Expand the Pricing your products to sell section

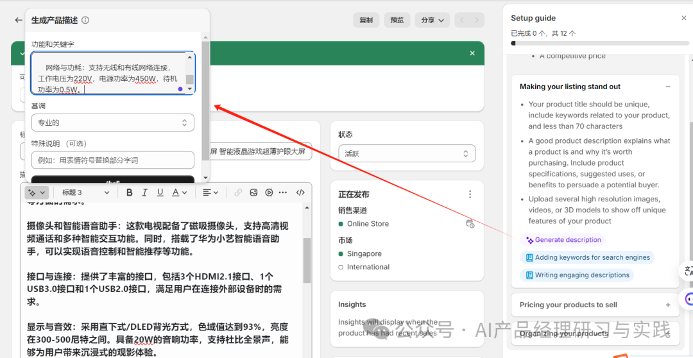click(668, 305)
